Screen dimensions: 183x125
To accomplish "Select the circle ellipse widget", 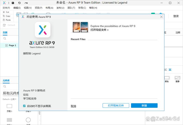I will (x=28, y=120).
